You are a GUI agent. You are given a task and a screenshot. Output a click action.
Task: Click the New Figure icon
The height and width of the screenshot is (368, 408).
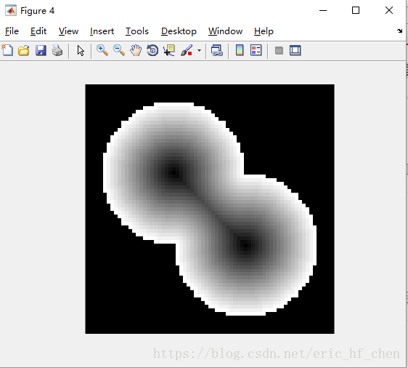point(7,50)
